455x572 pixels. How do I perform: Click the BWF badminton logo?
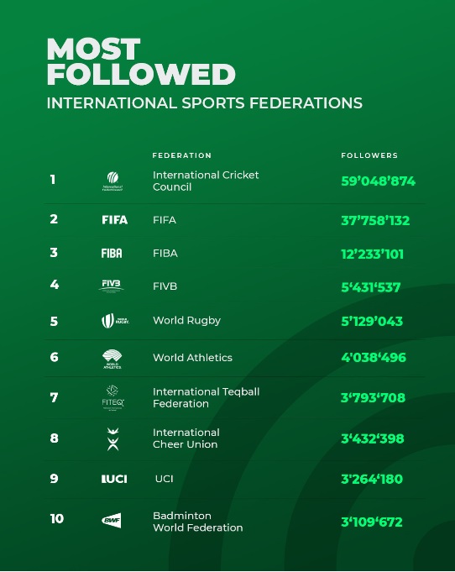112,521
